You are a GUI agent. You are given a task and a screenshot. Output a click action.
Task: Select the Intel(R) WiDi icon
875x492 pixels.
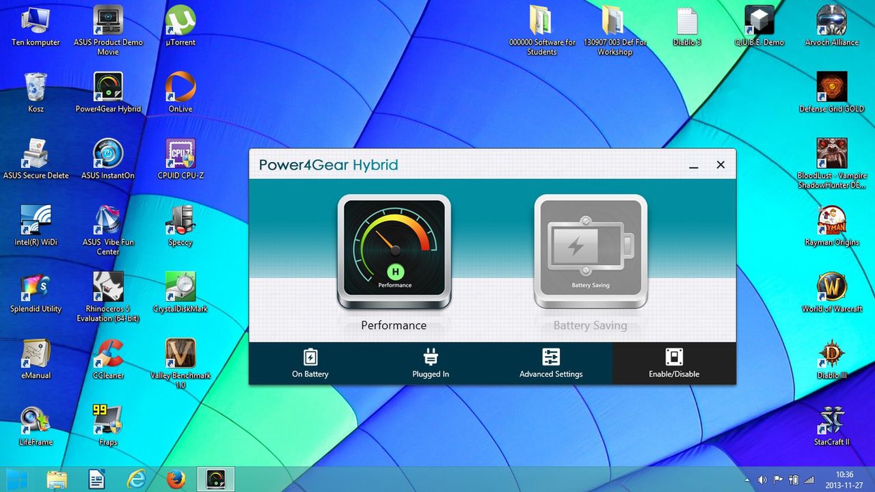click(x=36, y=225)
